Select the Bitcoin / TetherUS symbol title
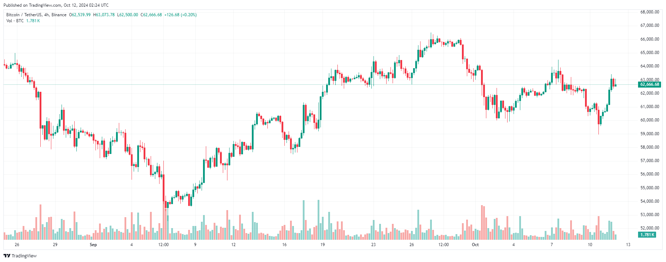The image size is (666, 262). [x=36, y=15]
